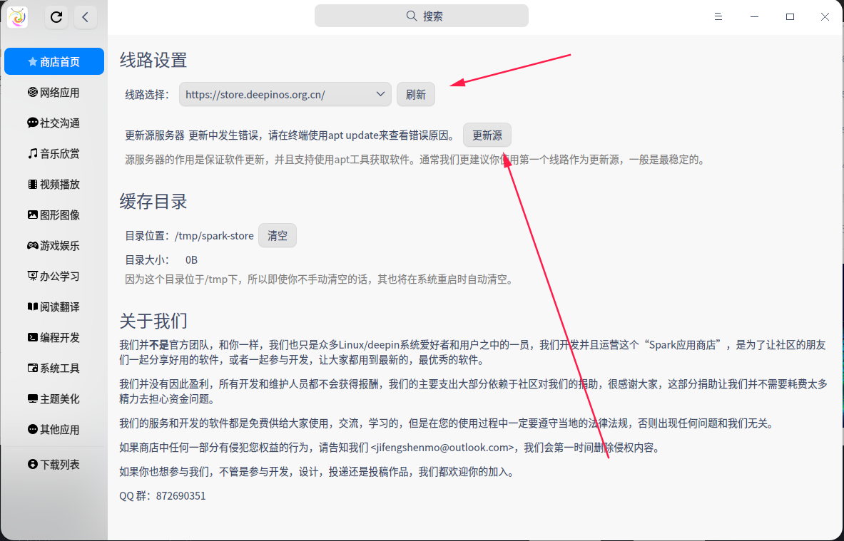
Task: Open the 视频播放 category
Action: 54,184
